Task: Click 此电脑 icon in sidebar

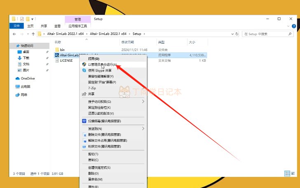Action: (18, 86)
